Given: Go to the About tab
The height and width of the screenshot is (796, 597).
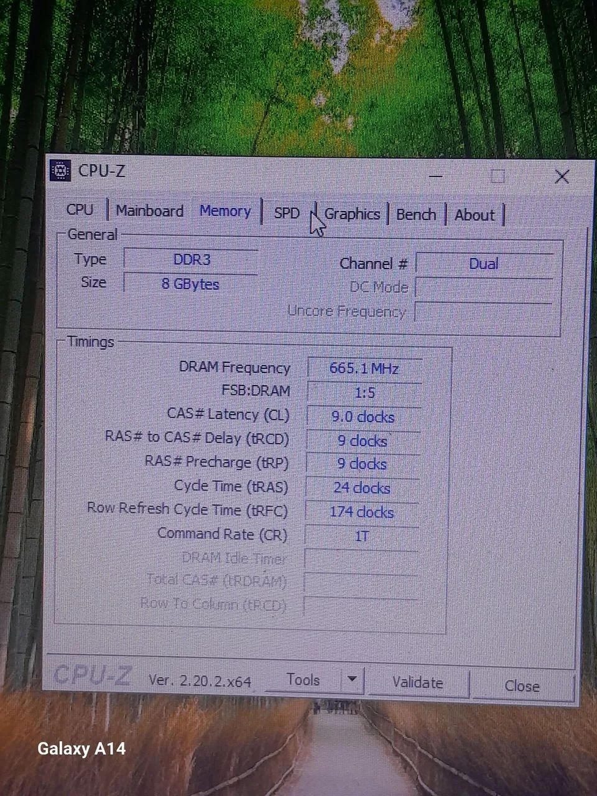Looking at the screenshot, I should 474,215.
